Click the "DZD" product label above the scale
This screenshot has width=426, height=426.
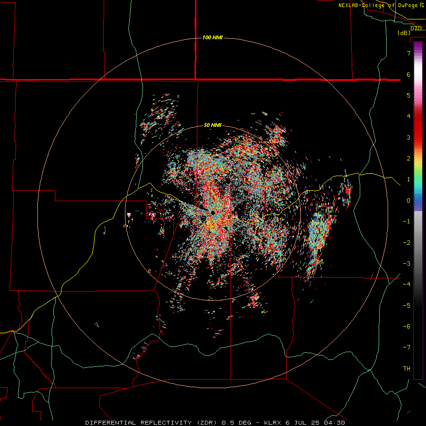[x=416, y=28]
